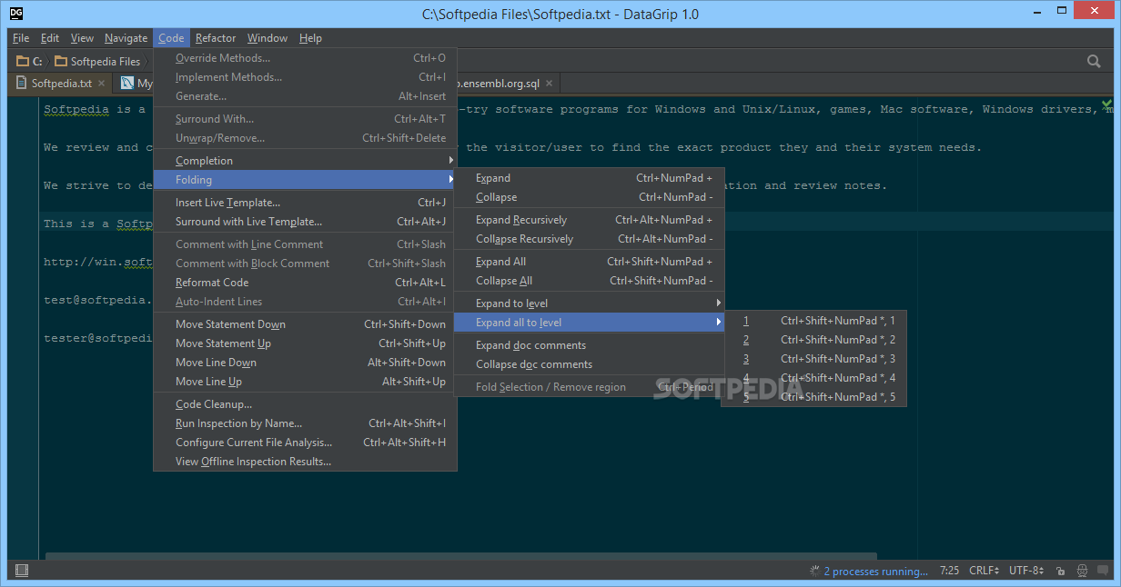
Task: Select level 3 in Expand all to level
Action: (813, 359)
